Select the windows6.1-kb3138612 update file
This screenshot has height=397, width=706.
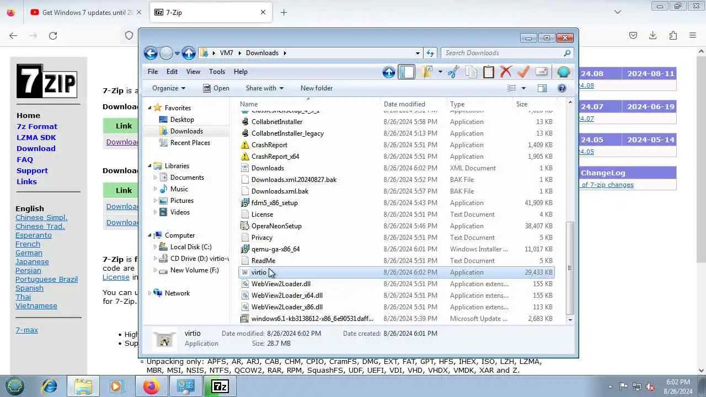point(312,319)
